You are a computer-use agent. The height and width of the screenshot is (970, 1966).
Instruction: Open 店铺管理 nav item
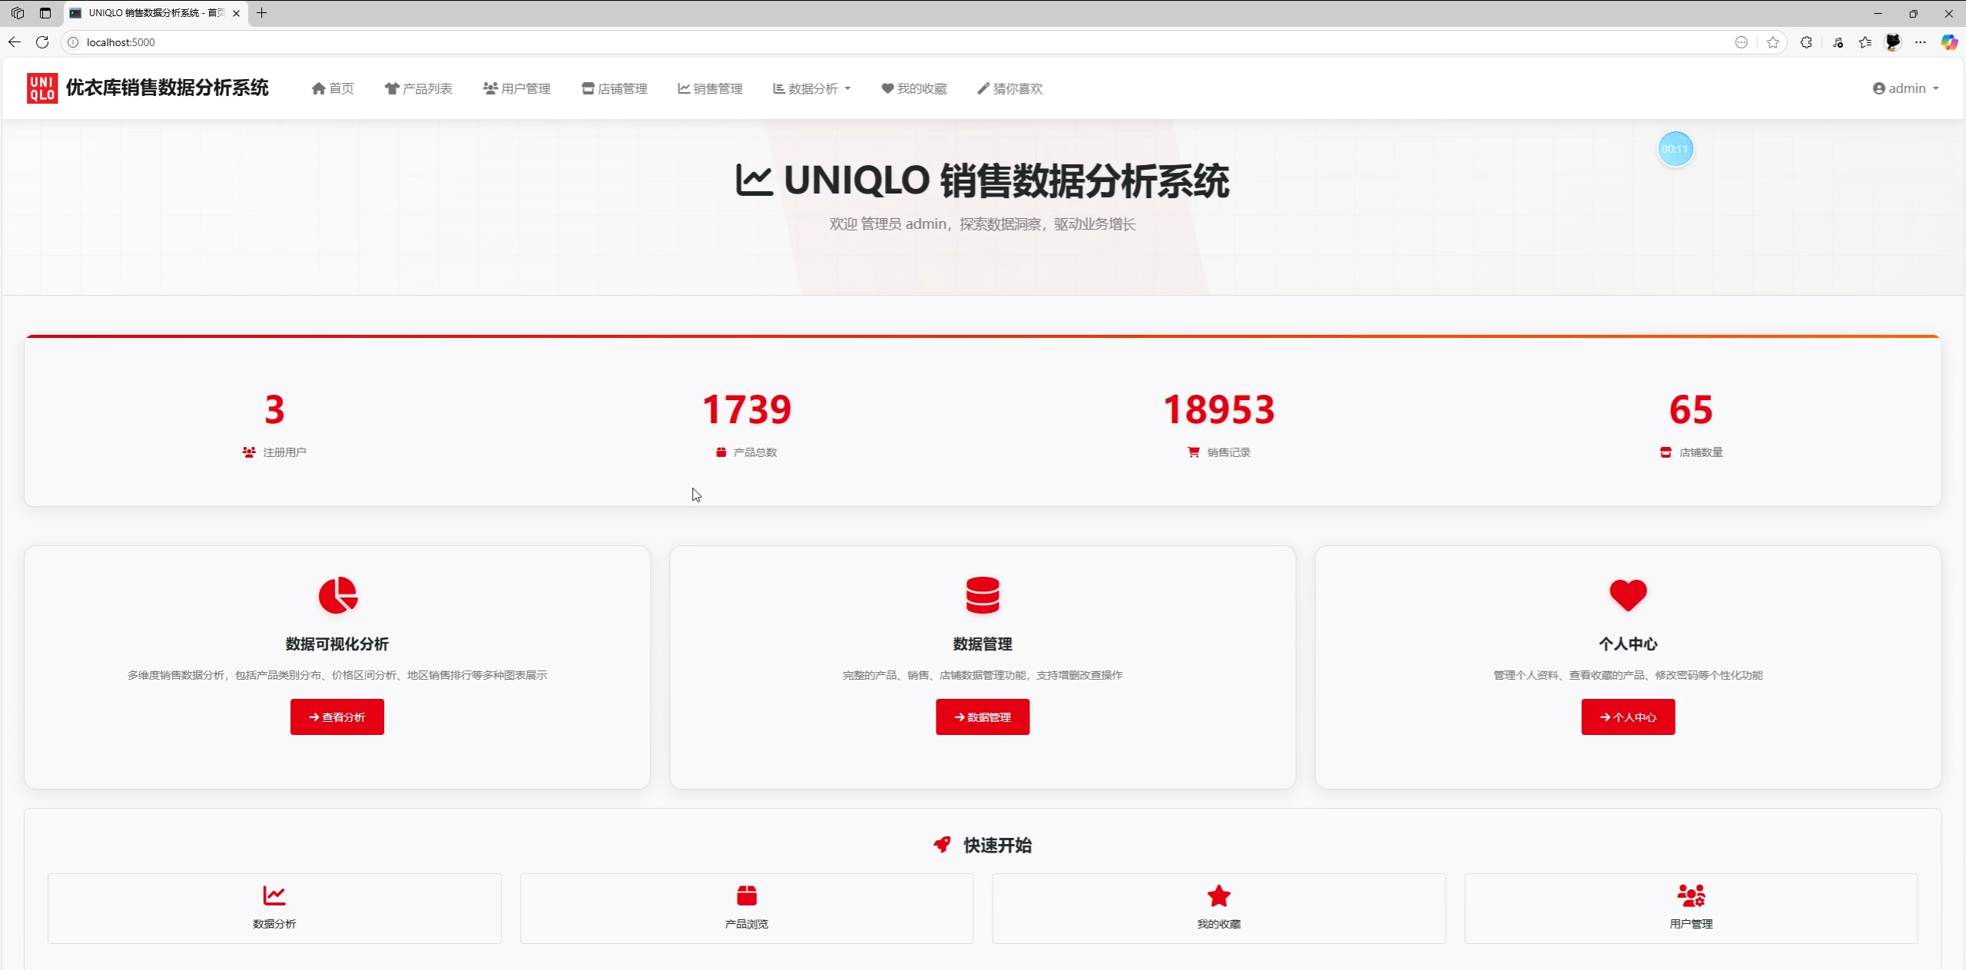pos(615,88)
